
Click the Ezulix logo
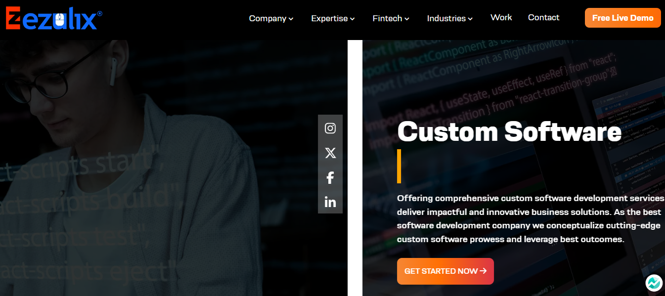point(54,18)
